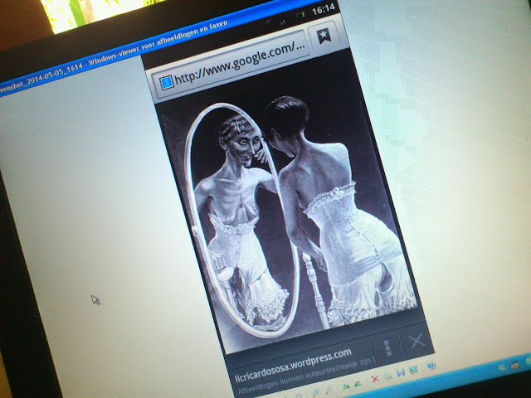
Task: Save a copy using the floppy disk icon
Action: coord(401,372)
